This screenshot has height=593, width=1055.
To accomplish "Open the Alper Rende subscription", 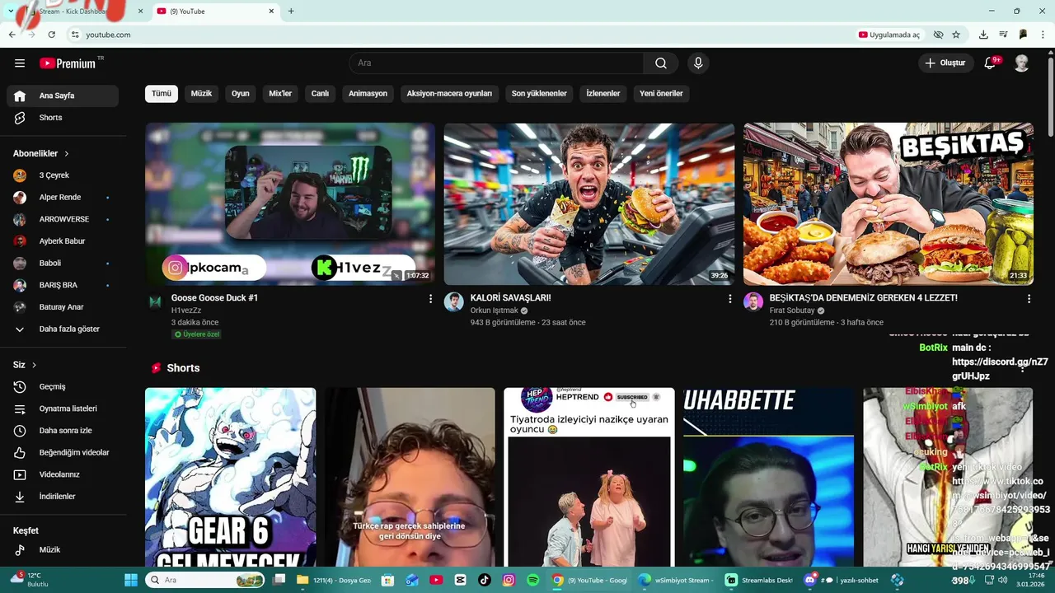I will click(63, 198).
